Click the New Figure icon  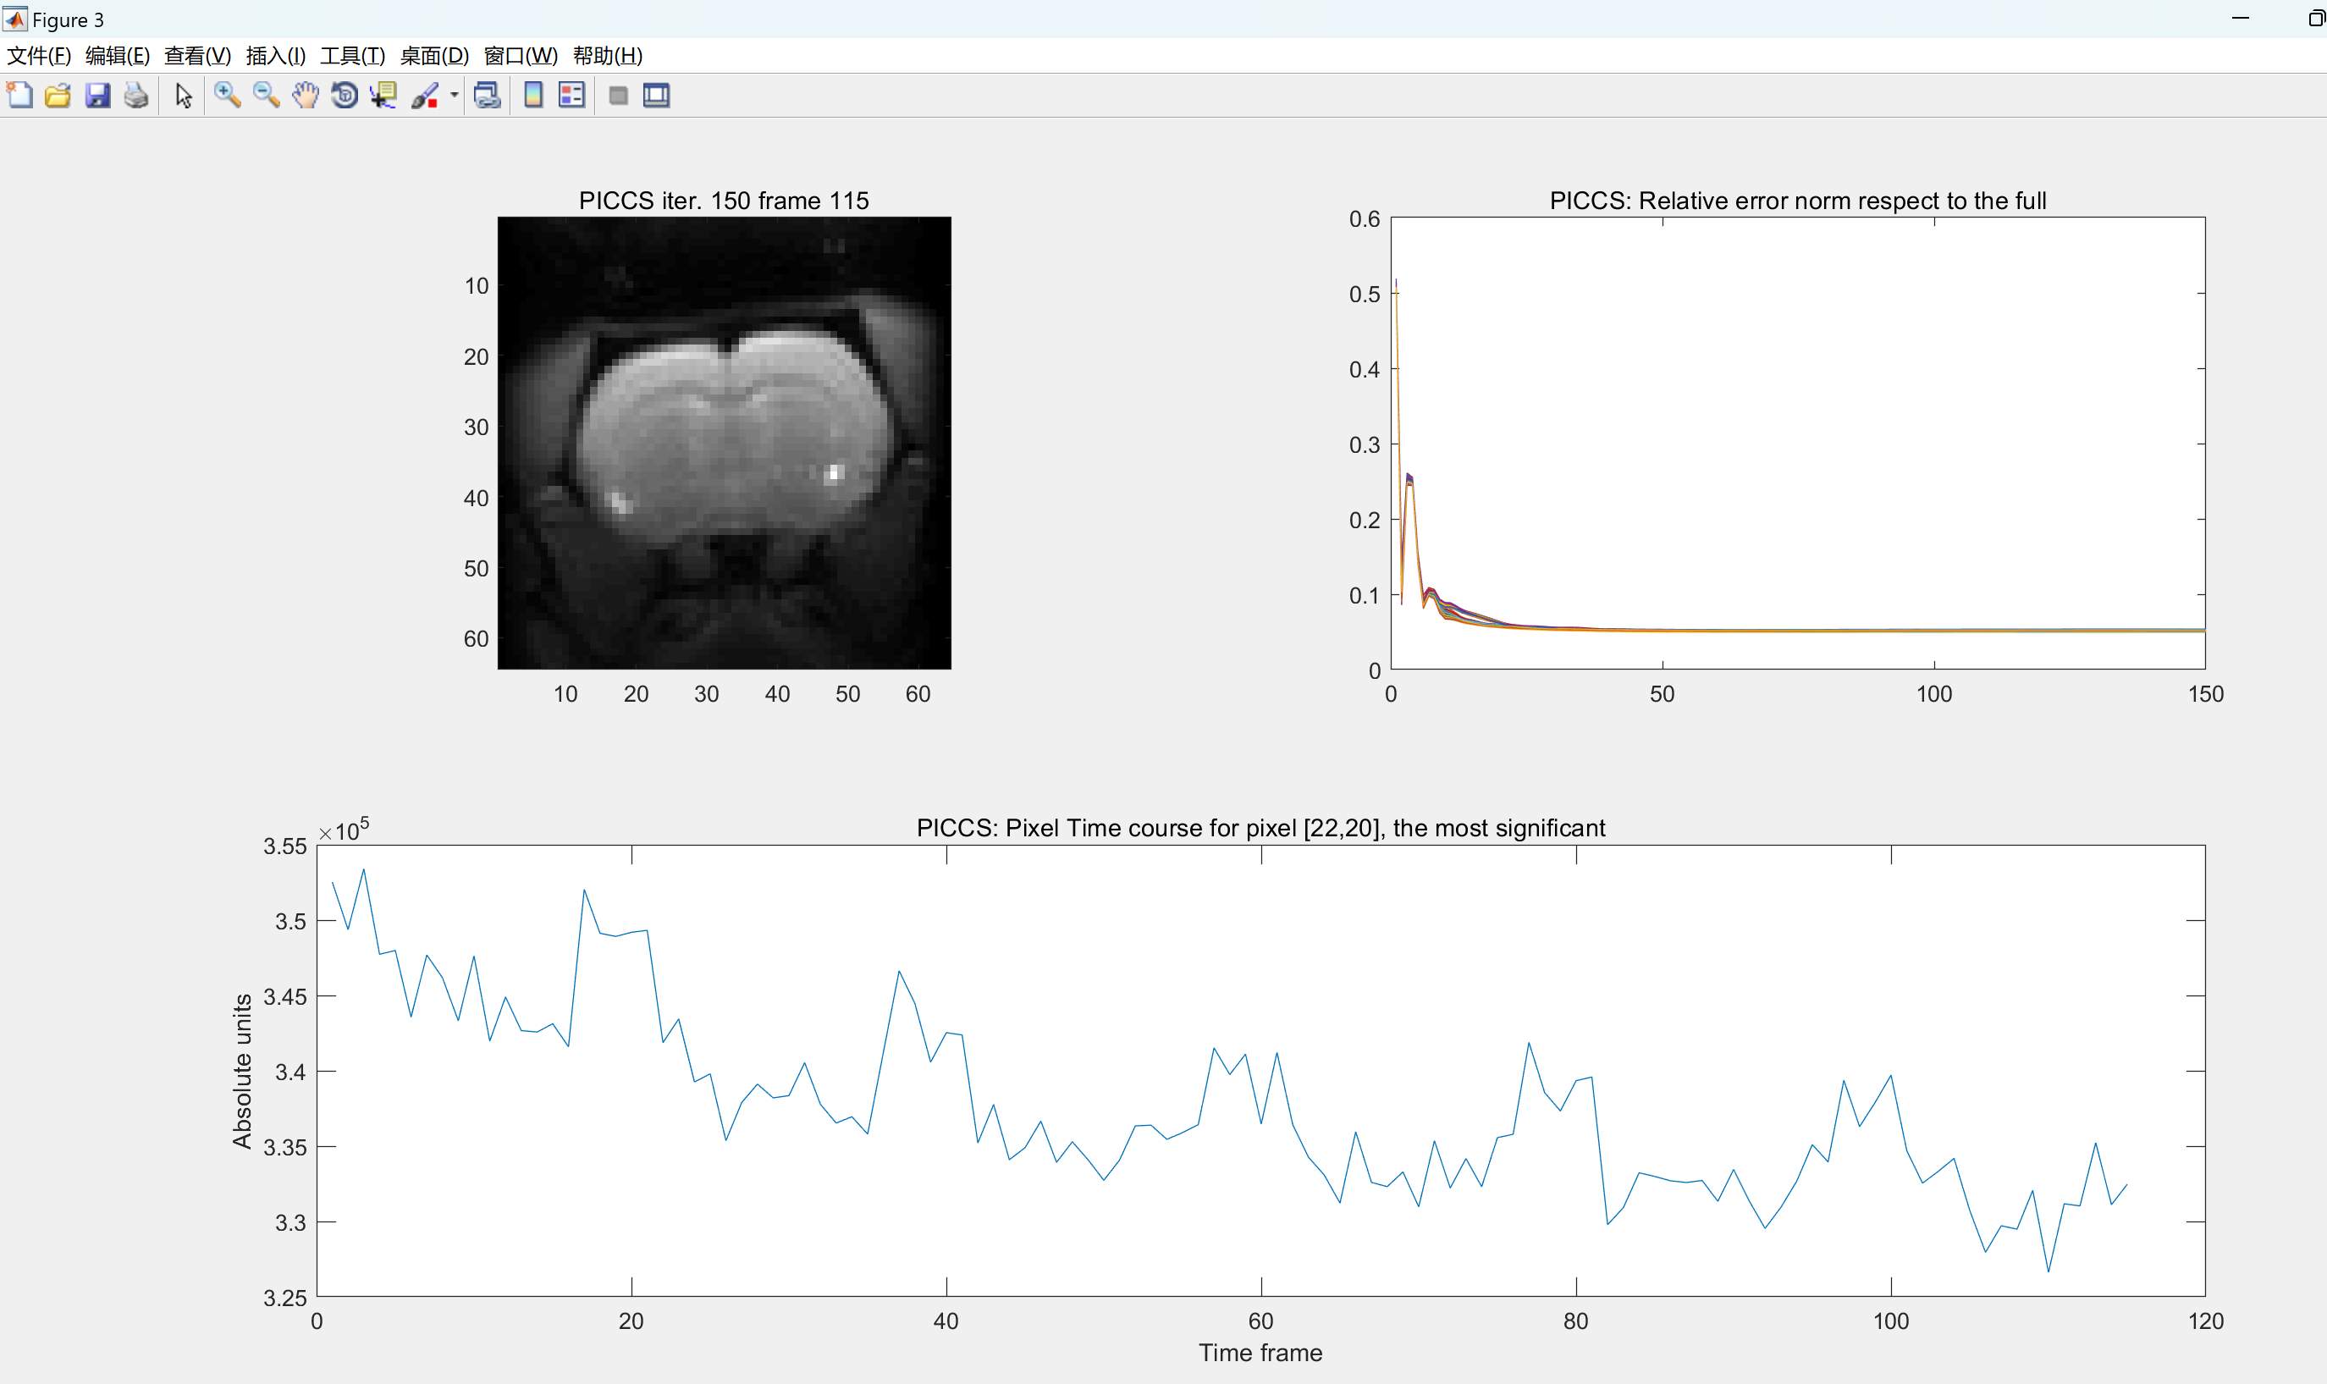coord(19,95)
